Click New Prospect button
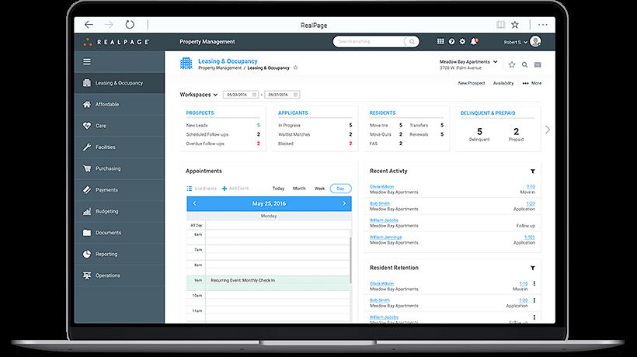 [x=472, y=83]
